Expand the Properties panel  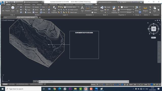(x=122, y=15)
